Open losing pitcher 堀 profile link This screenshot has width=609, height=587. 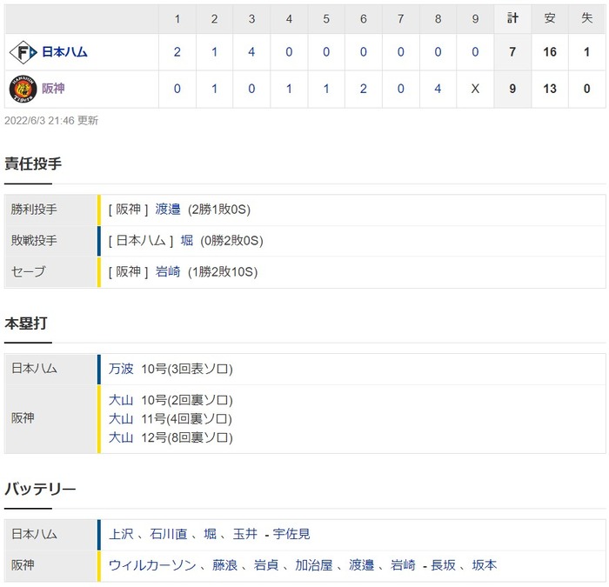click(187, 241)
